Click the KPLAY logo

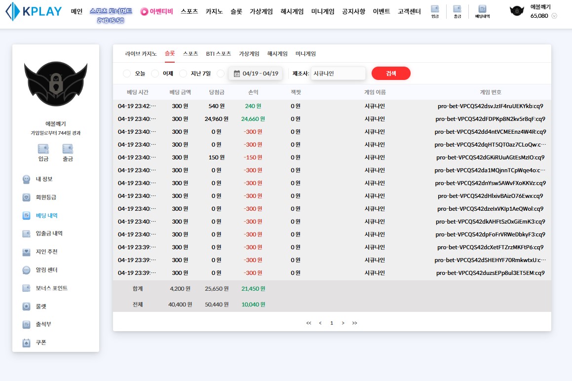pos(34,11)
